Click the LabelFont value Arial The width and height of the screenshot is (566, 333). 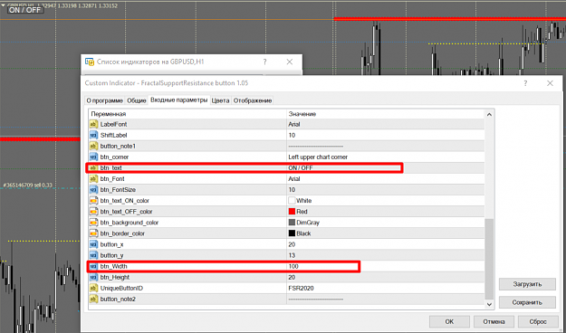294,124
